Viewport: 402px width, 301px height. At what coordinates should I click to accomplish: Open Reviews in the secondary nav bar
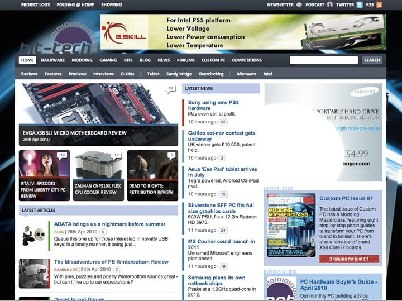pyautogui.click(x=29, y=74)
